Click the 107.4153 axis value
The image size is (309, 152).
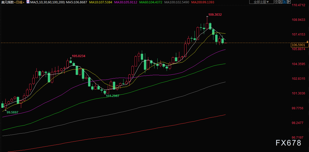click(x=299, y=34)
